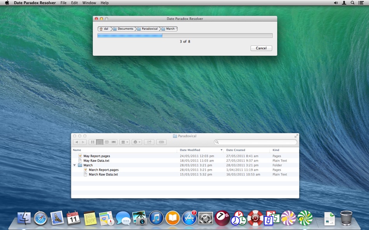Open the green pinwheel clock app in Dock
The width and height of the screenshot is (369, 230).
(x=305, y=218)
